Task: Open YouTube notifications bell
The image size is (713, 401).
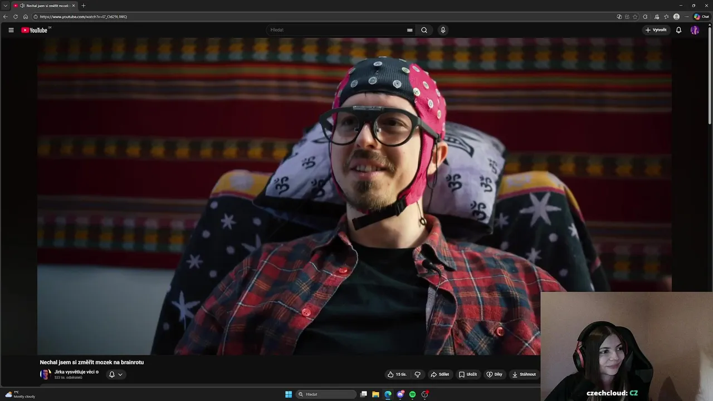Action: click(678, 30)
